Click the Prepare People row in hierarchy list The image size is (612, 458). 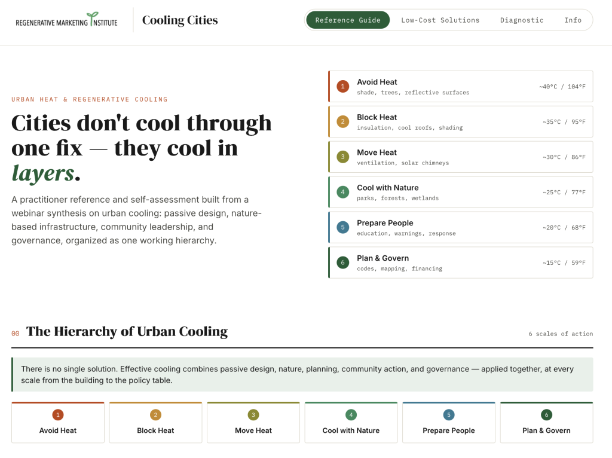pyautogui.click(x=461, y=227)
